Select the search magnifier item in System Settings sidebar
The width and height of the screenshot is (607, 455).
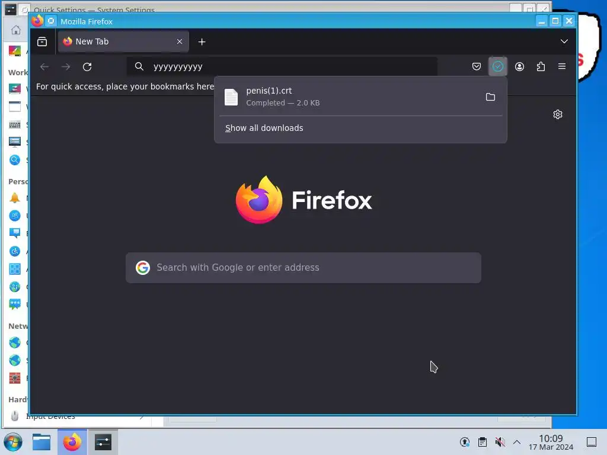(15, 160)
